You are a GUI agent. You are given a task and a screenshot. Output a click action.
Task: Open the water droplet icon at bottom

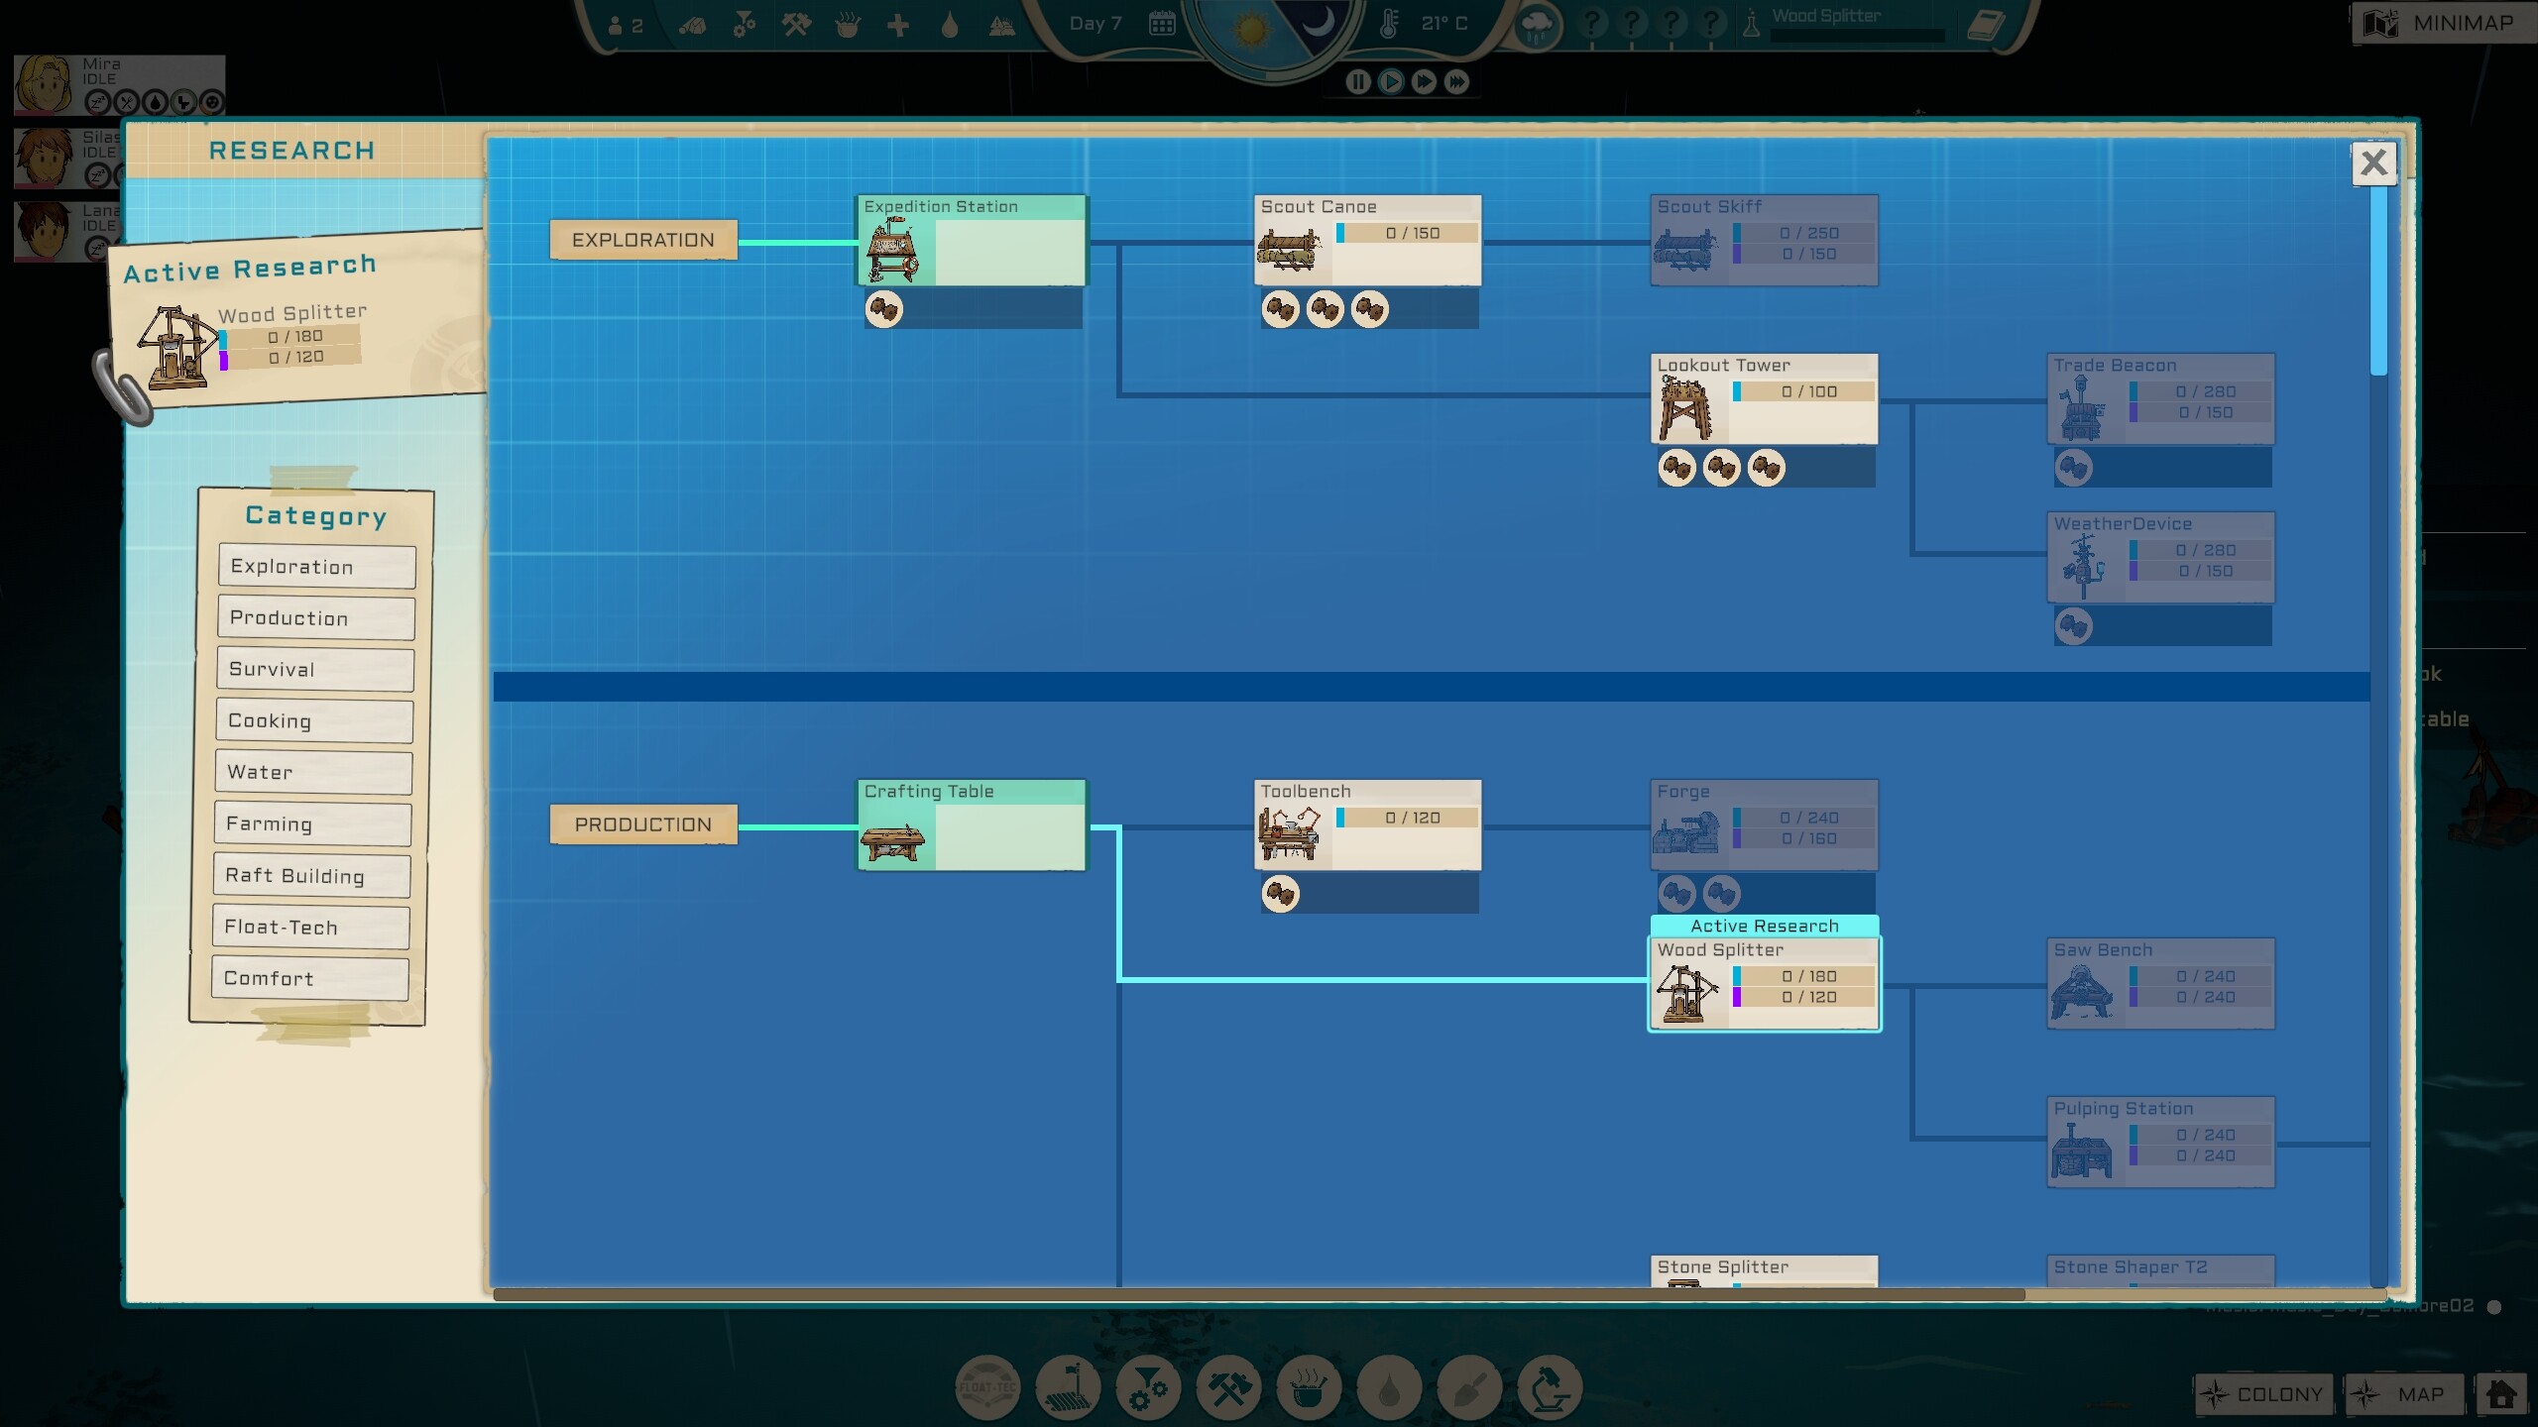click(1390, 1387)
